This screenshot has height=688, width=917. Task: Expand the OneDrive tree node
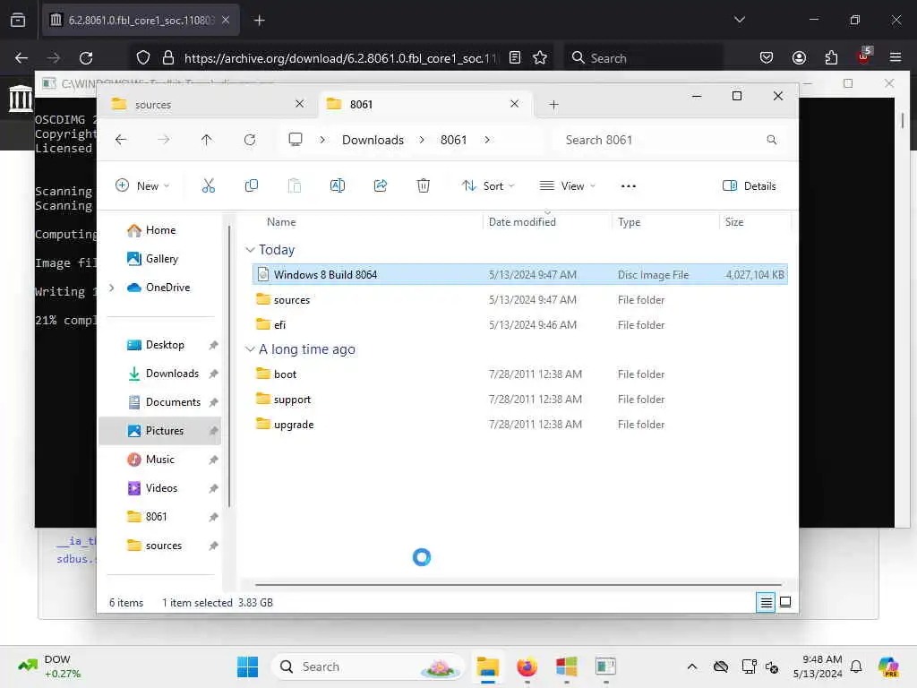tap(112, 288)
